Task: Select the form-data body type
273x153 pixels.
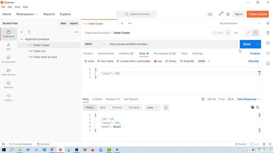Action: click(105, 61)
